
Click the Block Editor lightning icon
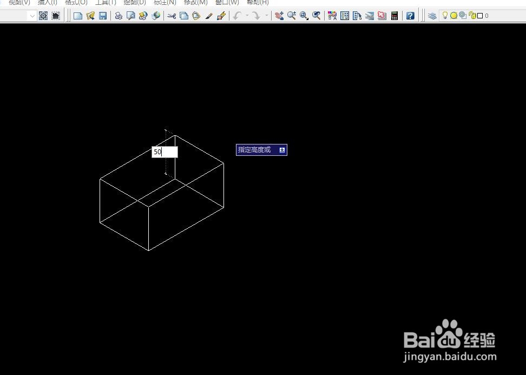pyautogui.click(x=221, y=16)
